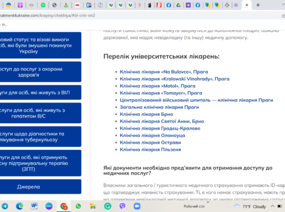Open the Tomayer clinical hospital link
Image resolution: width=285 pixels, height=212 pixels.
click(x=161, y=93)
